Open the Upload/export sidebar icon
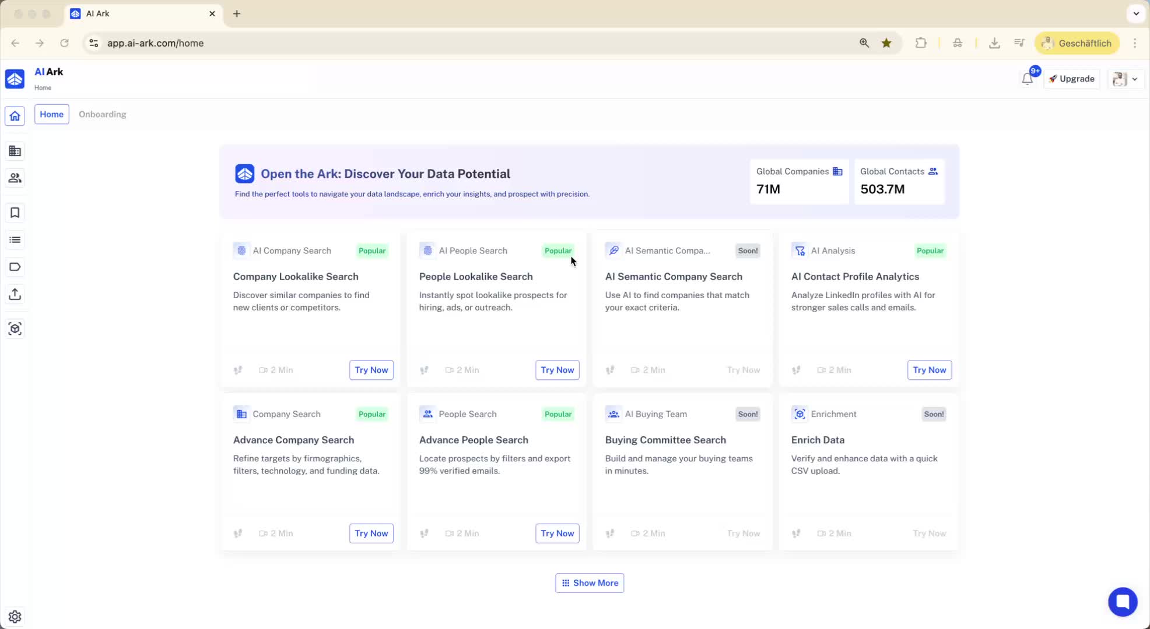 click(15, 294)
